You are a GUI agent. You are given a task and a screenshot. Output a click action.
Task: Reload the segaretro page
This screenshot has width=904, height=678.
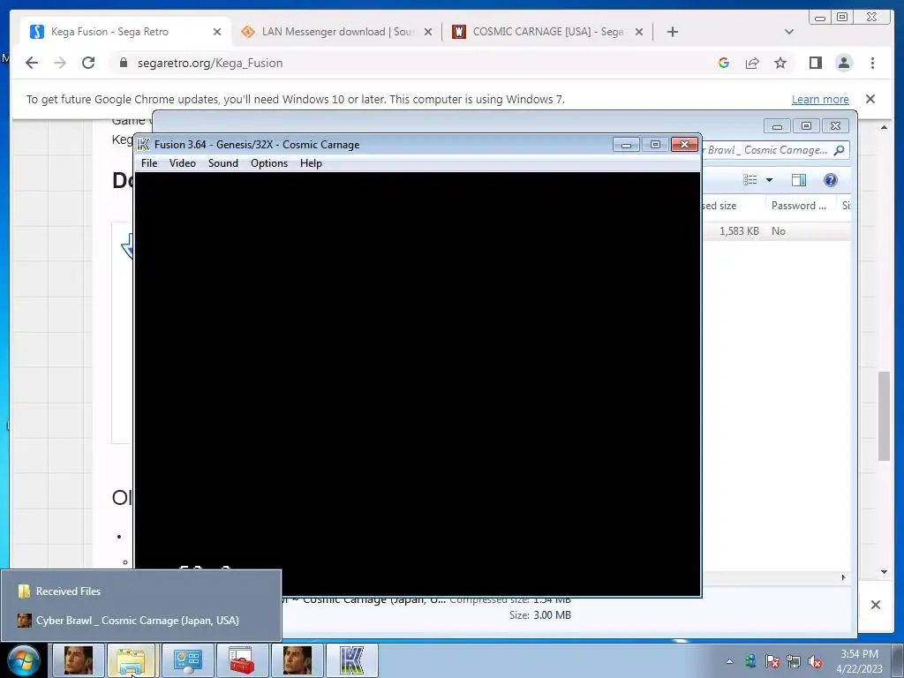coord(88,63)
